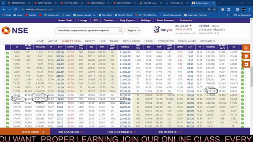
Task: Click the Daily Reports link
Action: 127,21
